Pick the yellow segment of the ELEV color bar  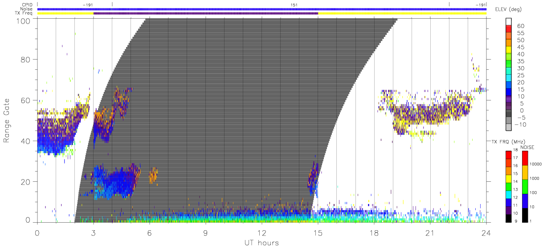510,50
